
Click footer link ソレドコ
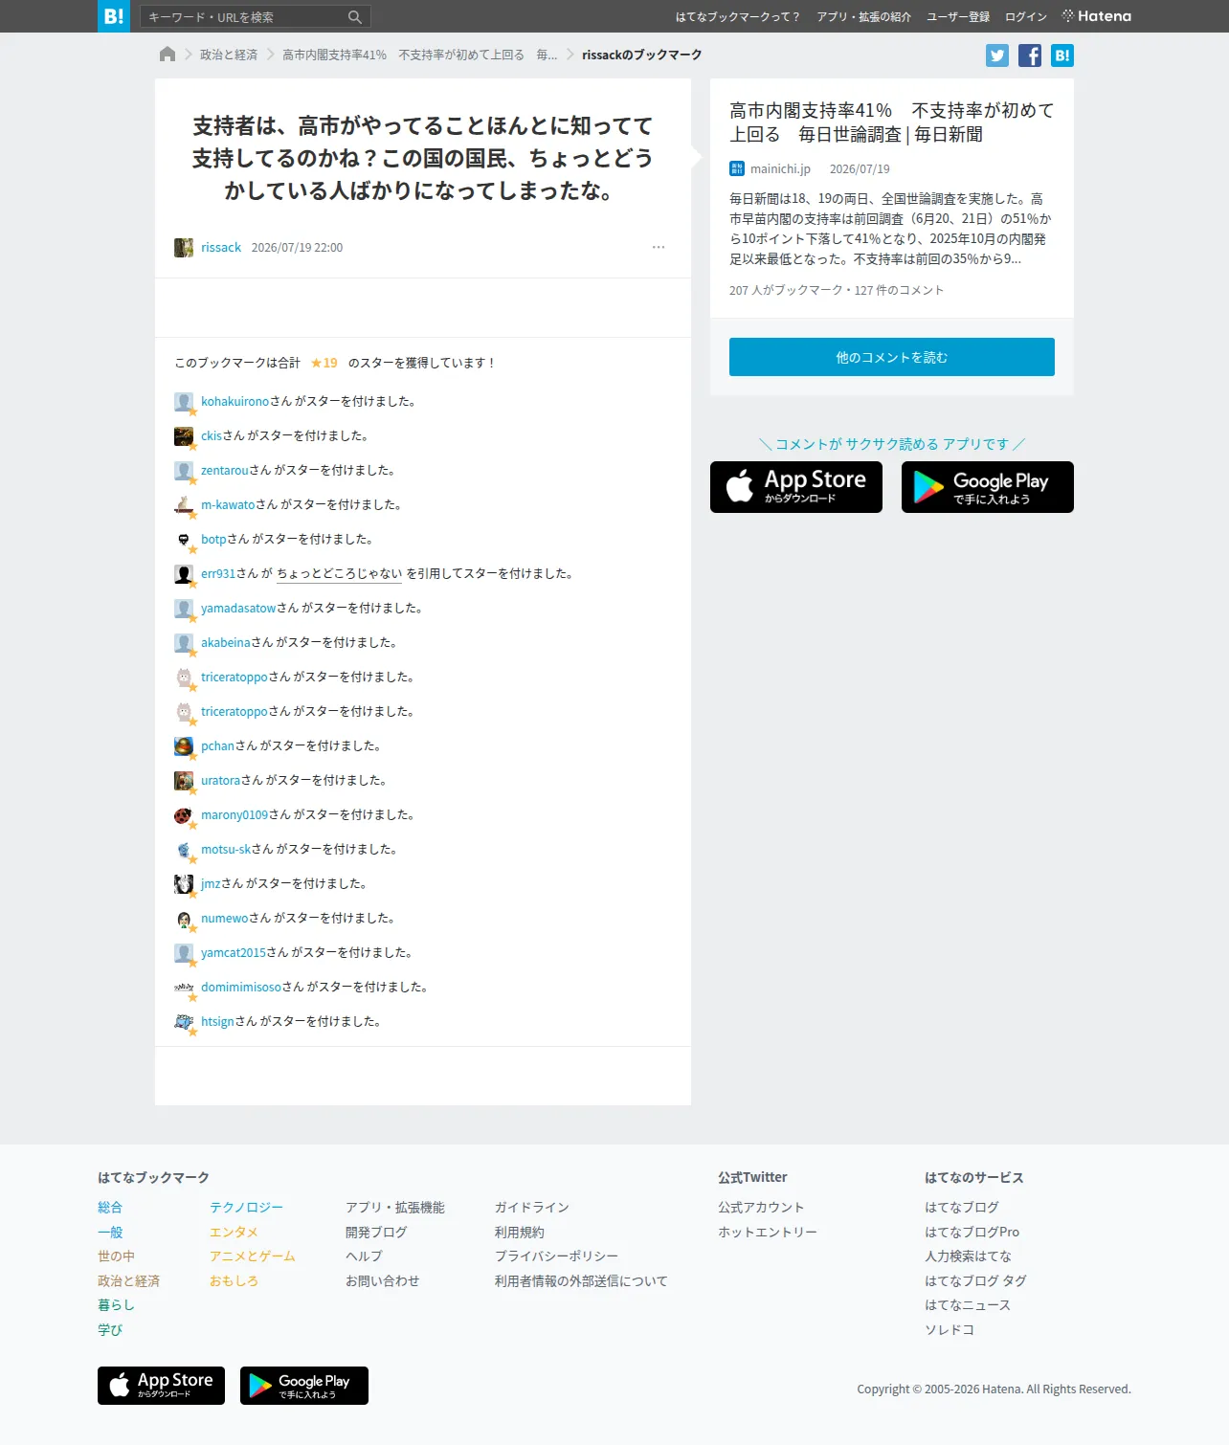(950, 1330)
